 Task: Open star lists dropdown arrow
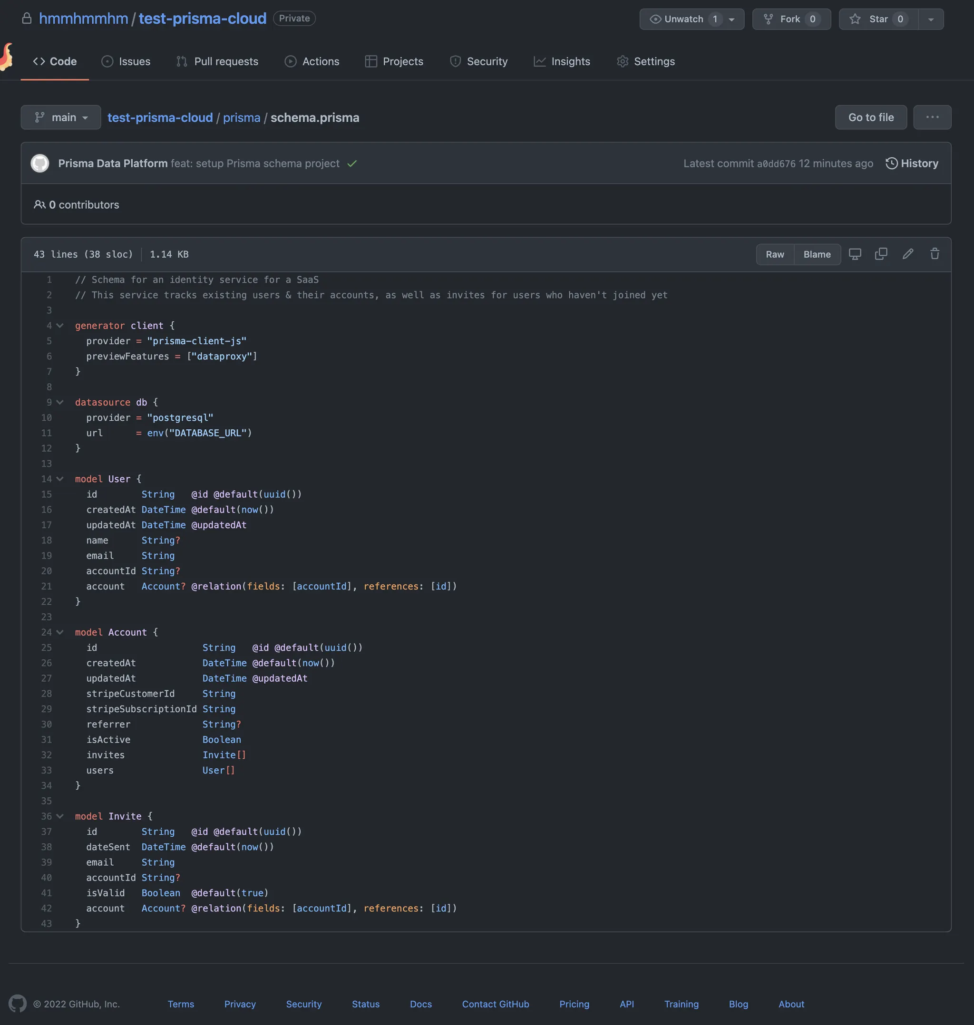[x=931, y=19]
